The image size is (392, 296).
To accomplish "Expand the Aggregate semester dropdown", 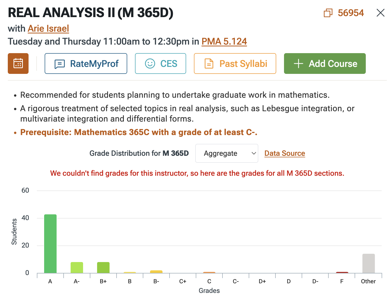I will (x=226, y=153).
